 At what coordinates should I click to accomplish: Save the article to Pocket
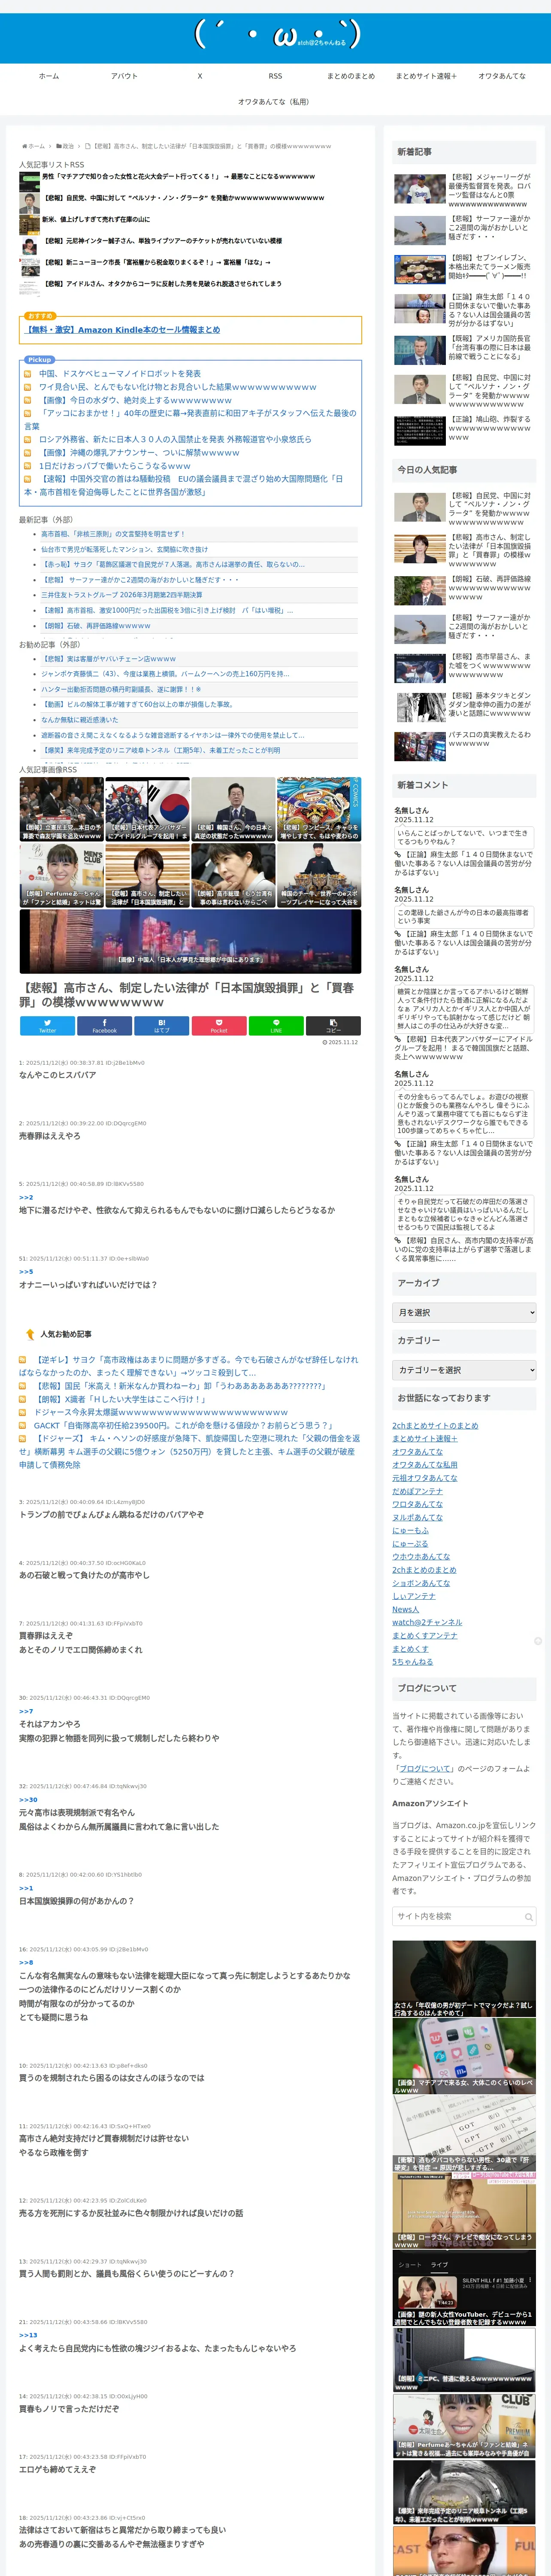tap(218, 1026)
